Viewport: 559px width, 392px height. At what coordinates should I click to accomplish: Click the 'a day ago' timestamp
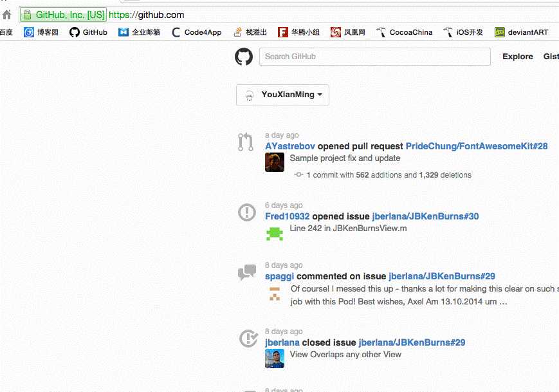(282, 135)
